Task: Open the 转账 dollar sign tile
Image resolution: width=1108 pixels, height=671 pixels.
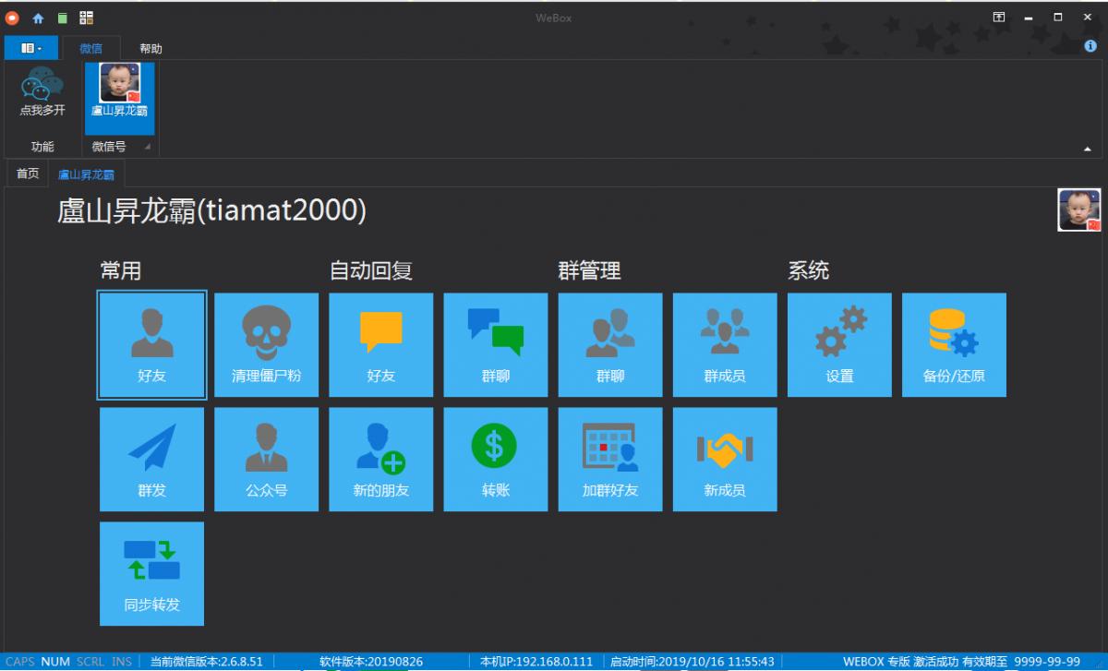Action: (496, 460)
